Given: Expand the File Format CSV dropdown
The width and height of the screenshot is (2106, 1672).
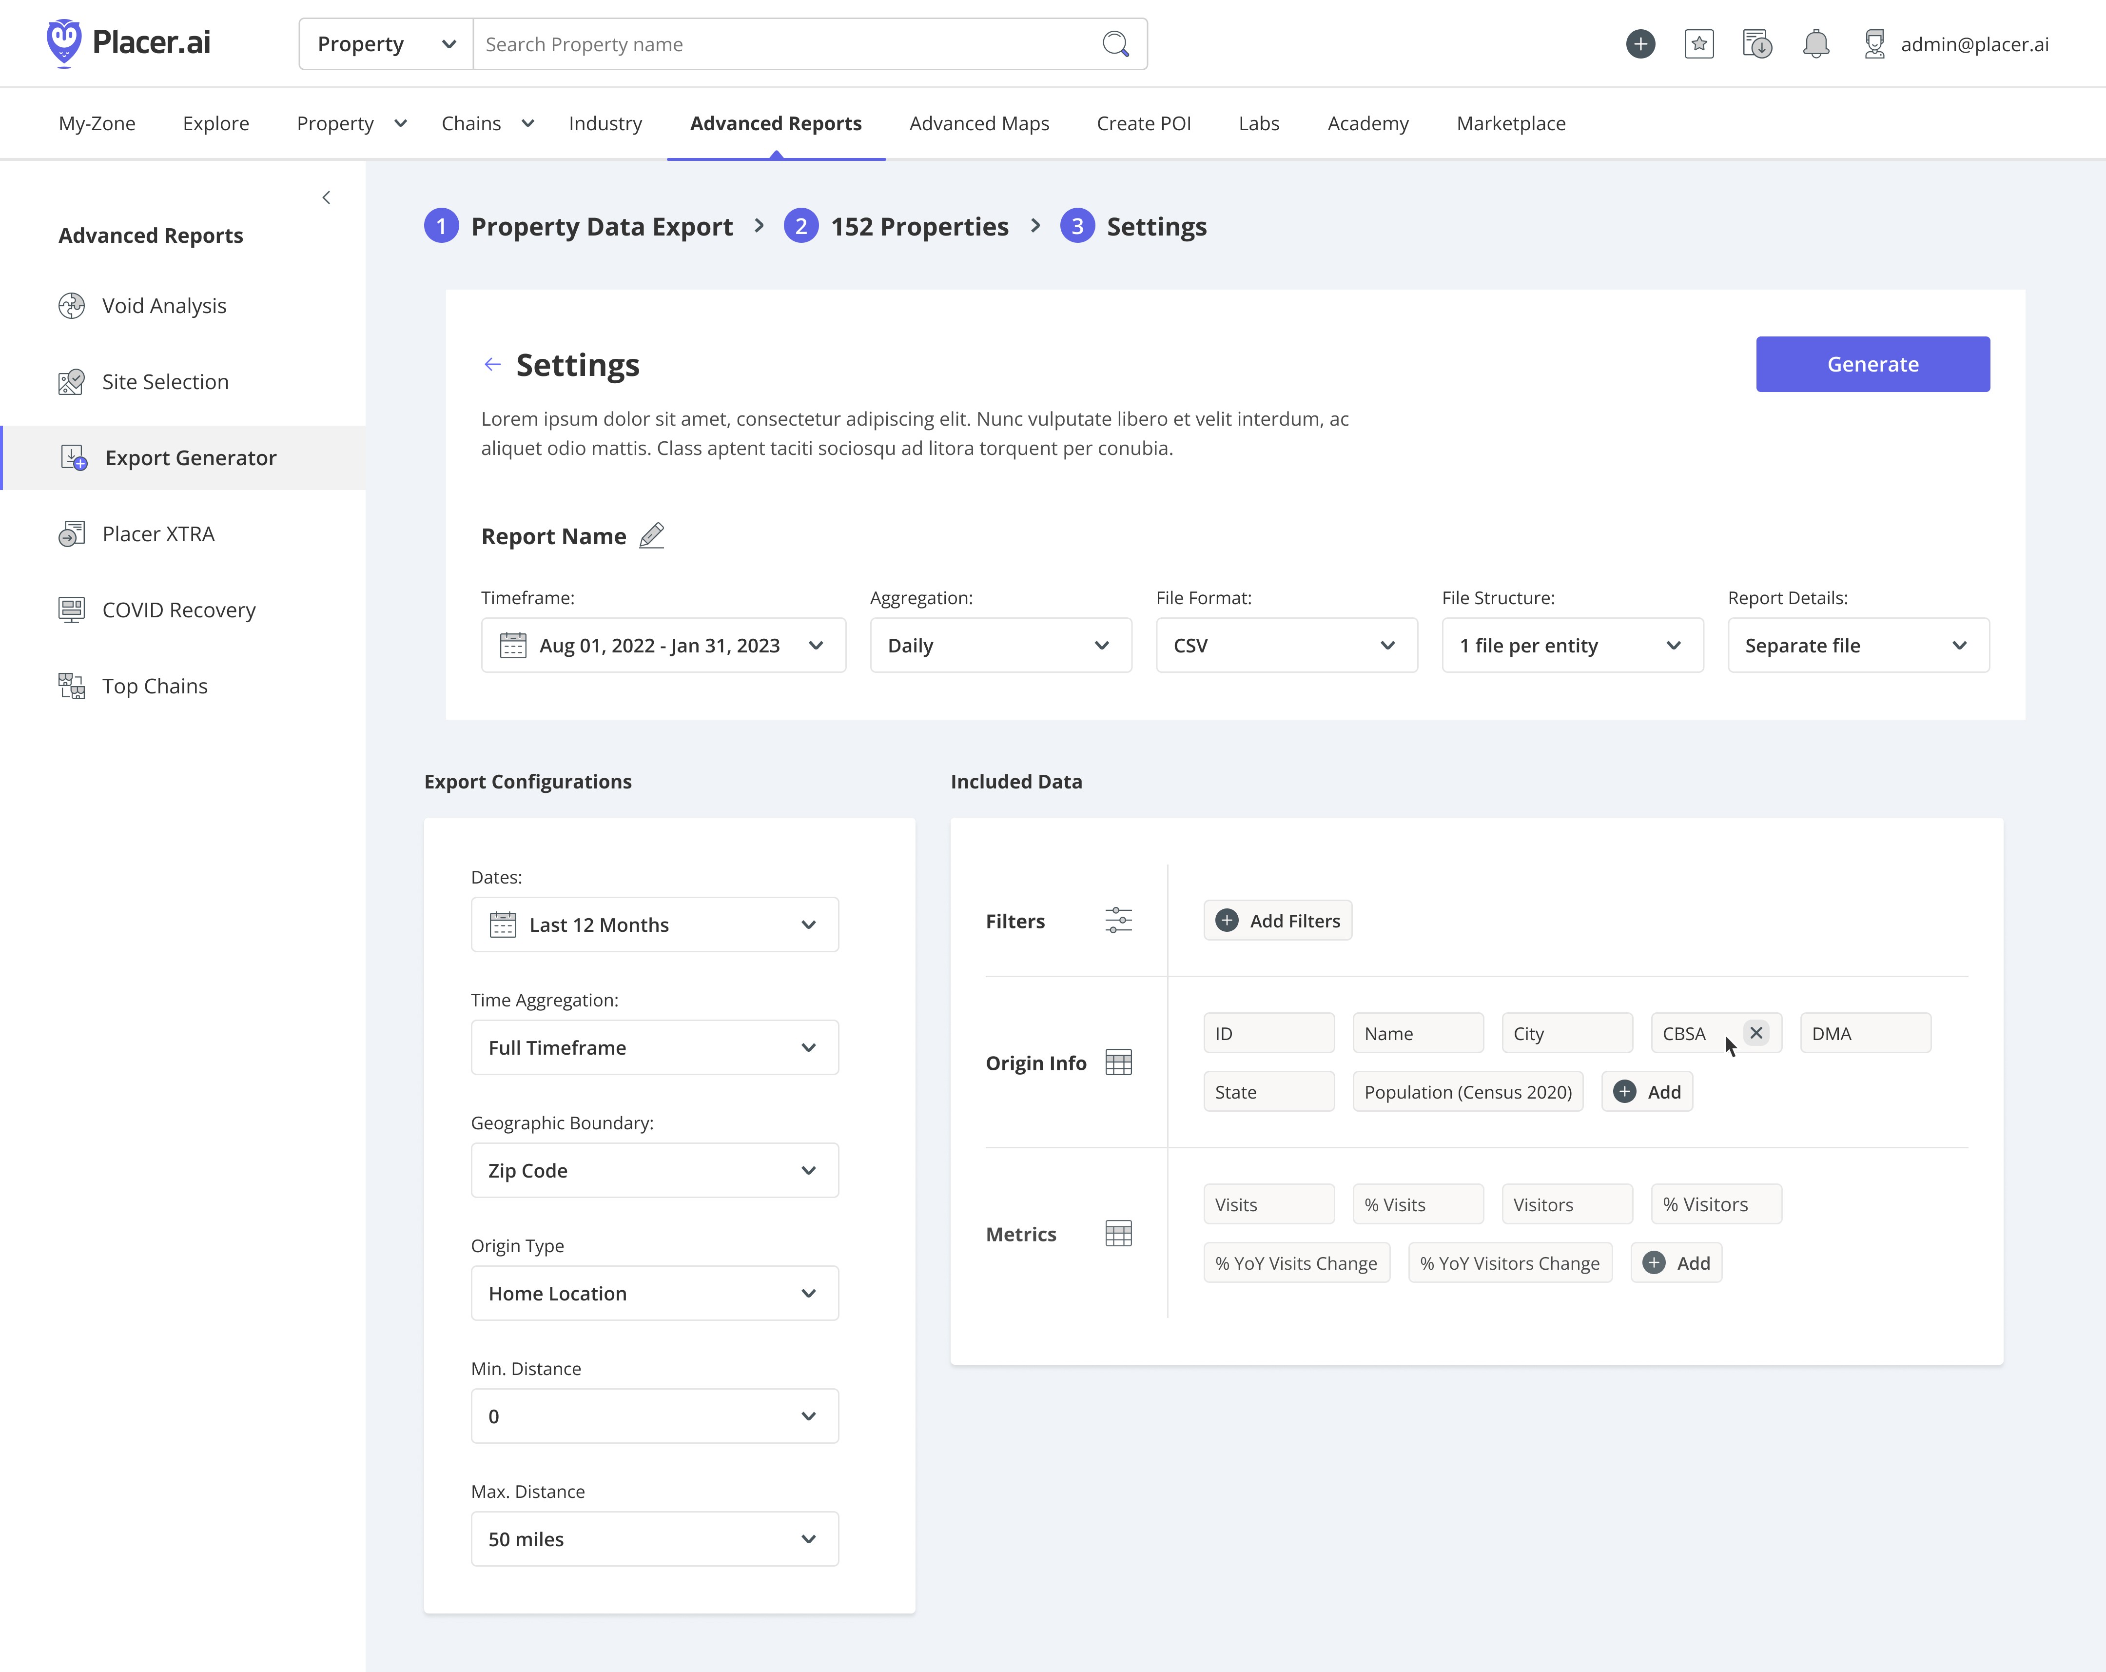Looking at the screenshot, I should (1286, 645).
